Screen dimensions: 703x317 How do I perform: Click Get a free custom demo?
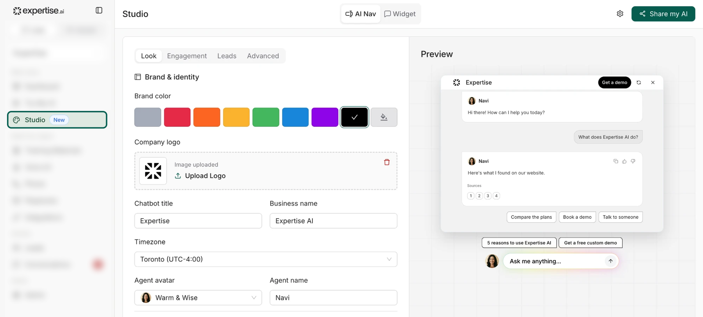tap(591, 243)
